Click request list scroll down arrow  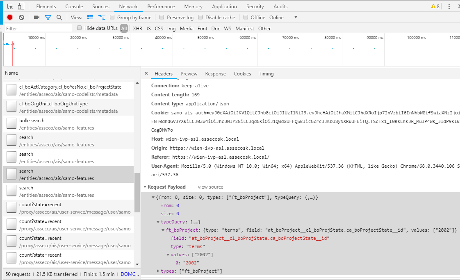pos(137,264)
